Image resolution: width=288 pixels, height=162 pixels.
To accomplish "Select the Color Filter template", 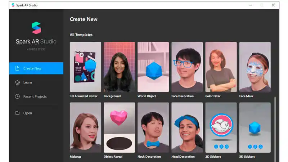I will [x=221, y=67].
